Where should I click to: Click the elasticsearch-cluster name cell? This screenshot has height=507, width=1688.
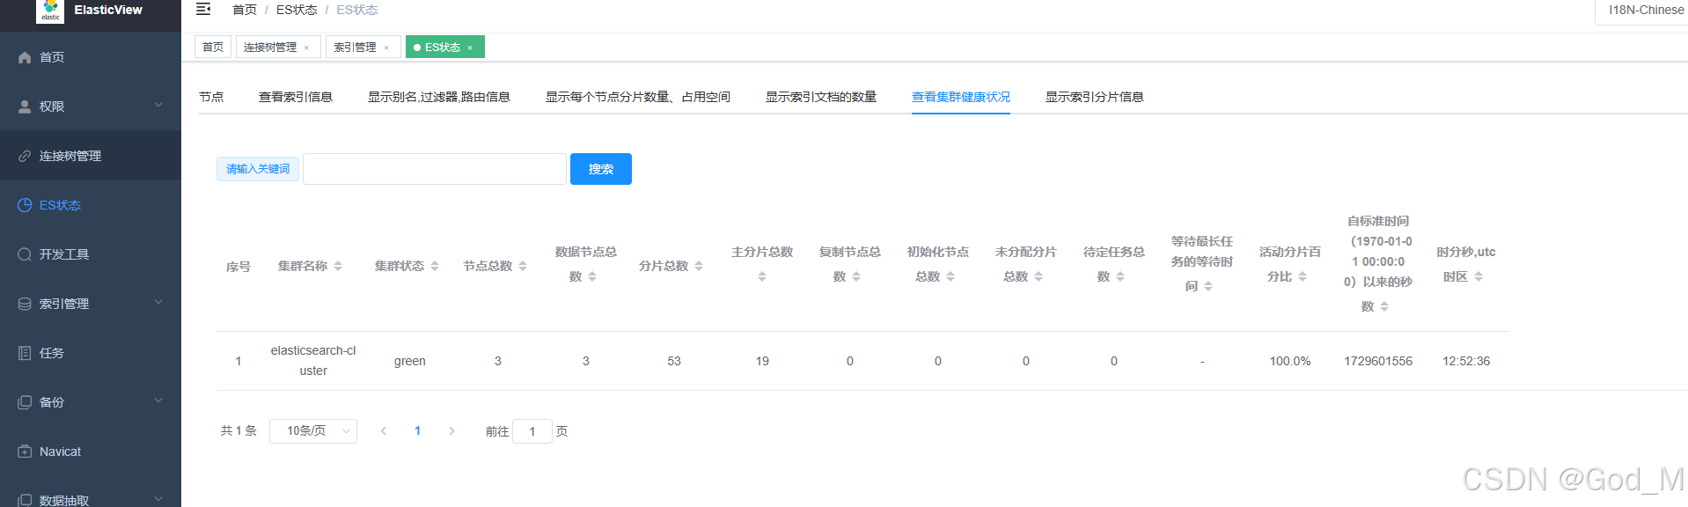313,361
